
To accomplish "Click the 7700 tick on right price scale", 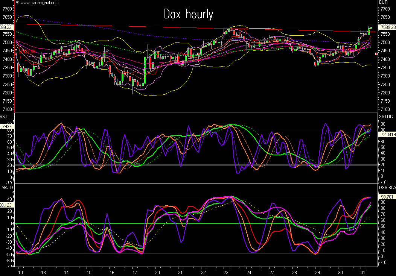I will [x=385, y=9].
